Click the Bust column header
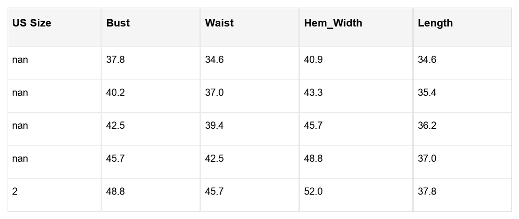The image size is (519, 219). 118,23
